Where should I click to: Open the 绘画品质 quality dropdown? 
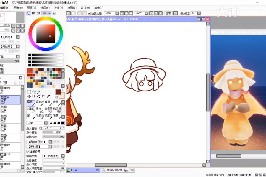point(63,156)
